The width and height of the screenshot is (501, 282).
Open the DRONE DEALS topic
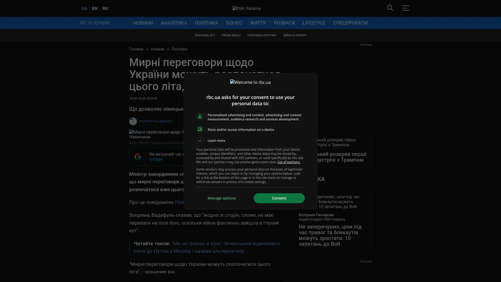pos(231,35)
